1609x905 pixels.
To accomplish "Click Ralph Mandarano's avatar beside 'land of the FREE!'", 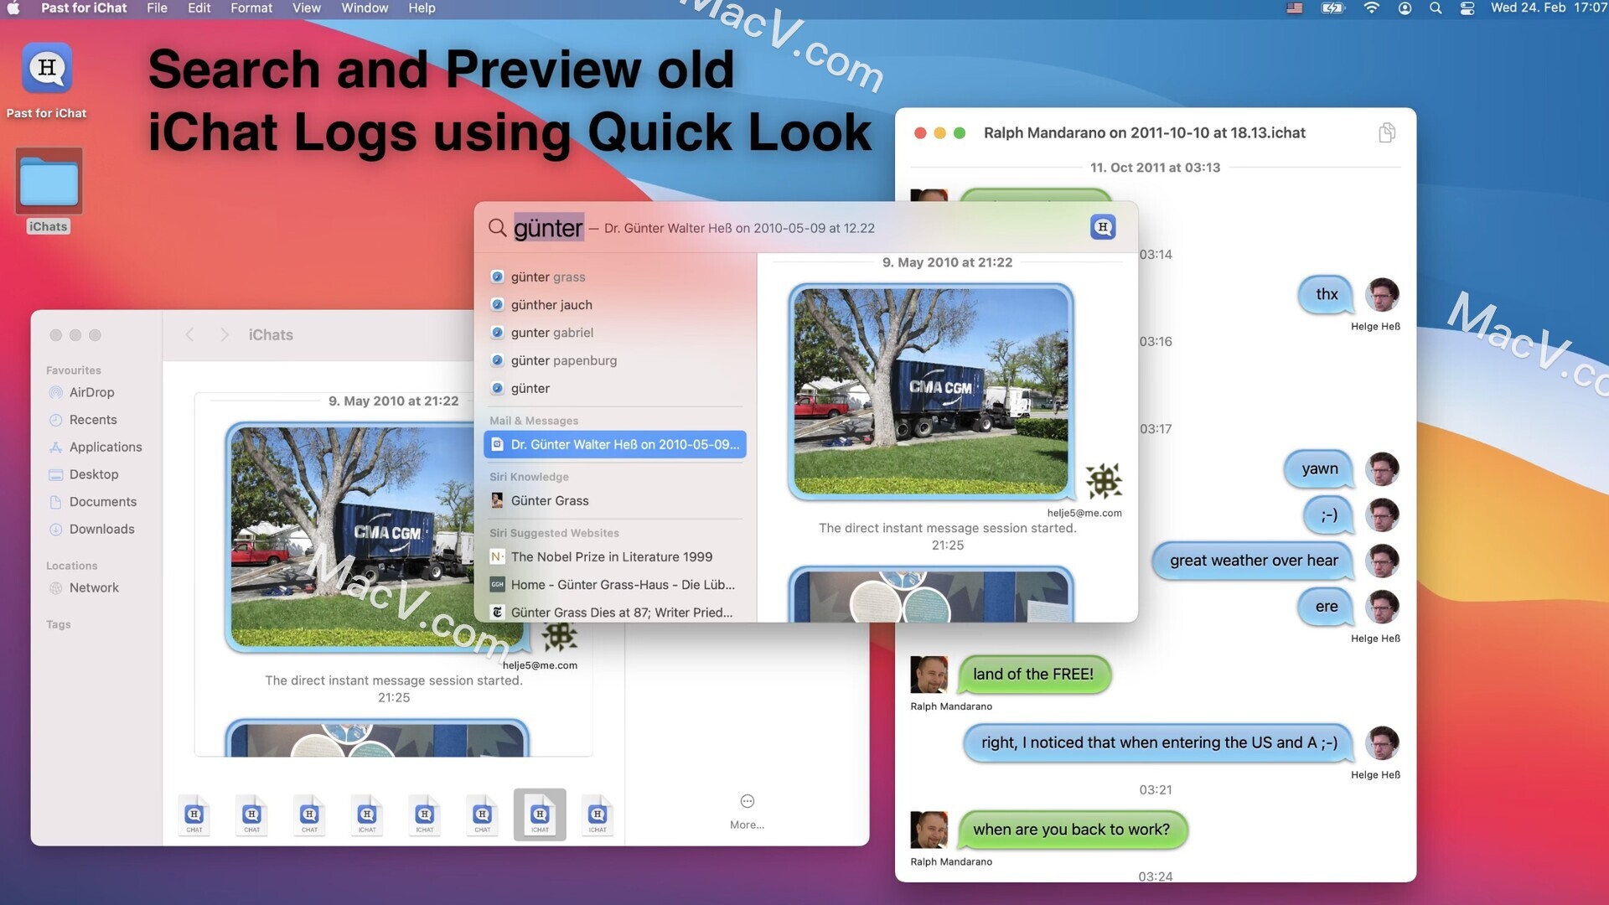I will pos(929,675).
